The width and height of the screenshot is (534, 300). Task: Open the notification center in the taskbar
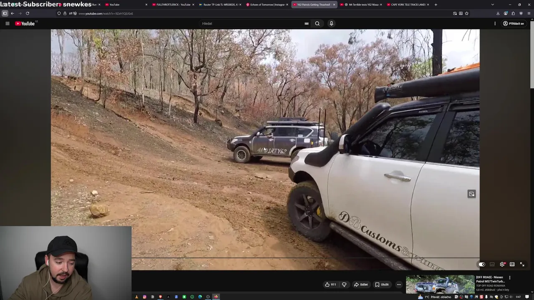click(527, 297)
